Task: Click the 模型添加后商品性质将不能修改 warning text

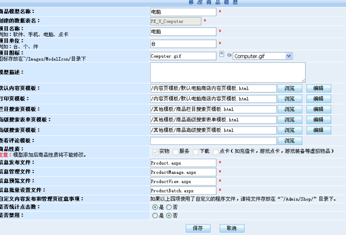Action: pos(50,155)
